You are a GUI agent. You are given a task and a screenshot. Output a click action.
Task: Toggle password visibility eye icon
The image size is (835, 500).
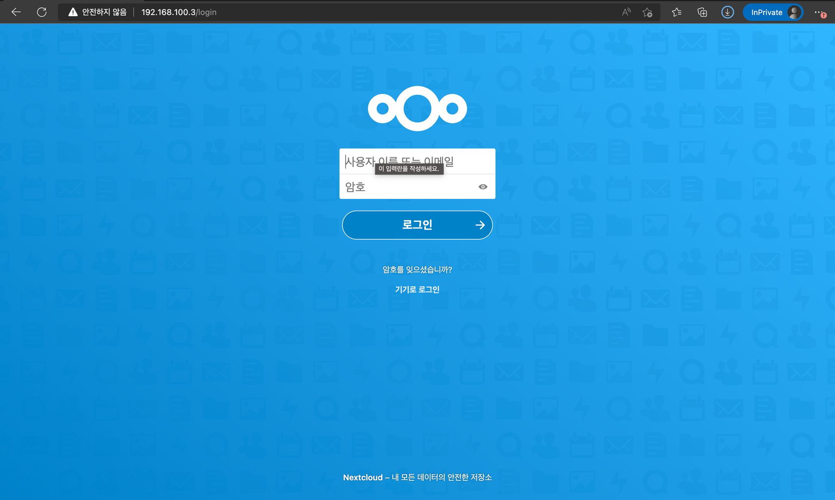(x=483, y=187)
